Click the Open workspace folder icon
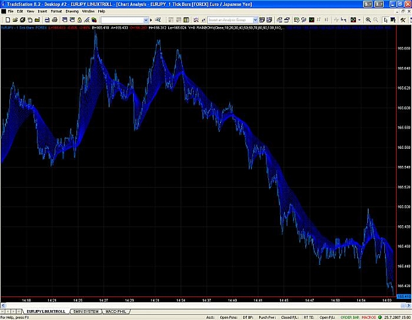This screenshot has height=320, width=412. pyautogui.click(x=15, y=20)
